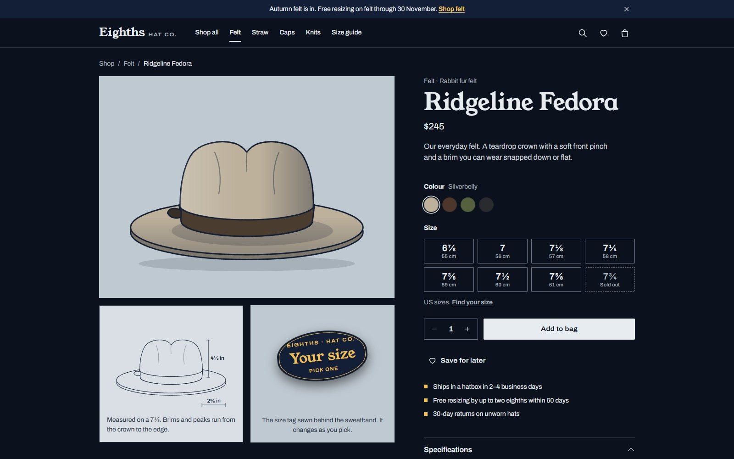Follow the Find your size link
This screenshot has height=459, width=734.
pos(473,302)
